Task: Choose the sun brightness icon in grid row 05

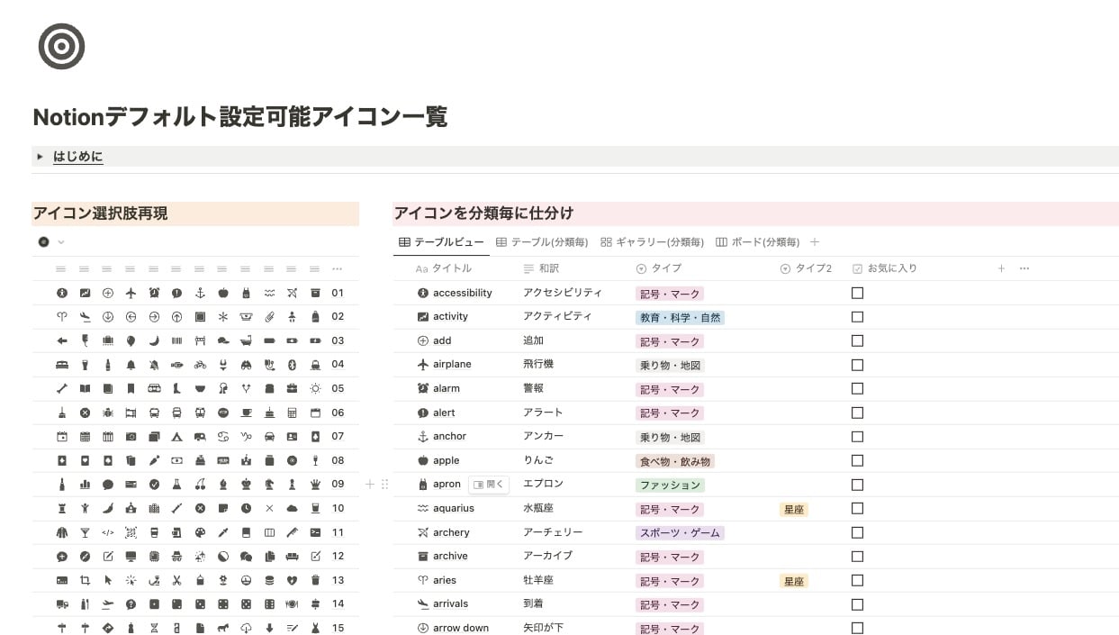Action: tap(315, 388)
